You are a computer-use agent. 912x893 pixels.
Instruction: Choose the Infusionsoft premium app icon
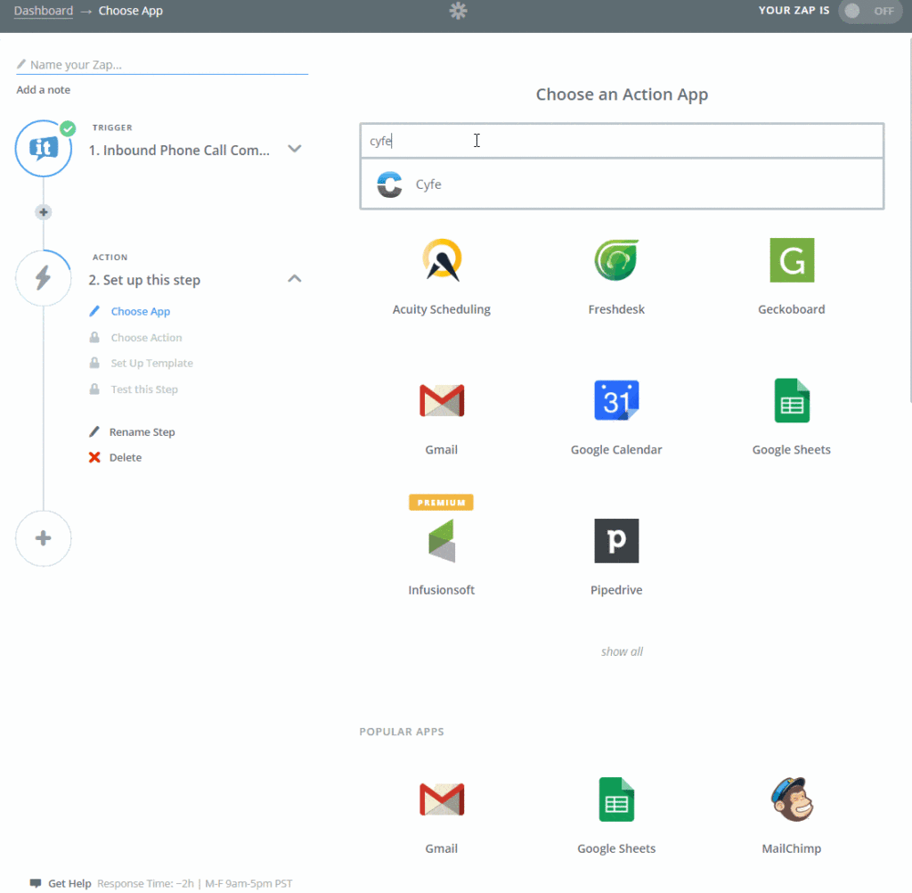(x=442, y=541)
